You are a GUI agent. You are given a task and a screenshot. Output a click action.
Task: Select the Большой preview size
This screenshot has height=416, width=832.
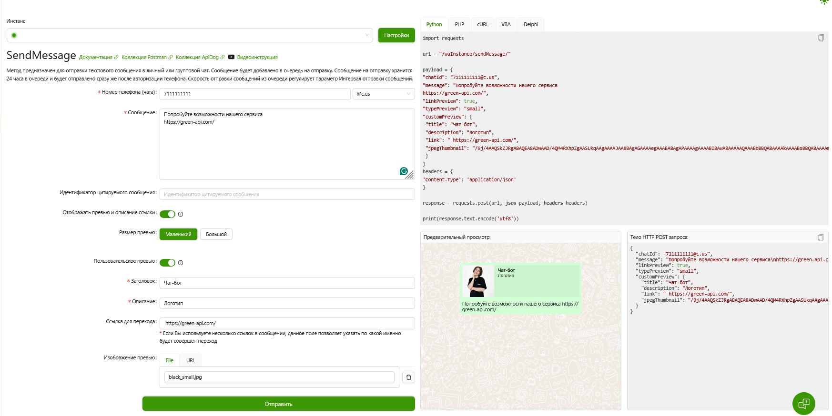pyautogui.click(x=216, y=234)
